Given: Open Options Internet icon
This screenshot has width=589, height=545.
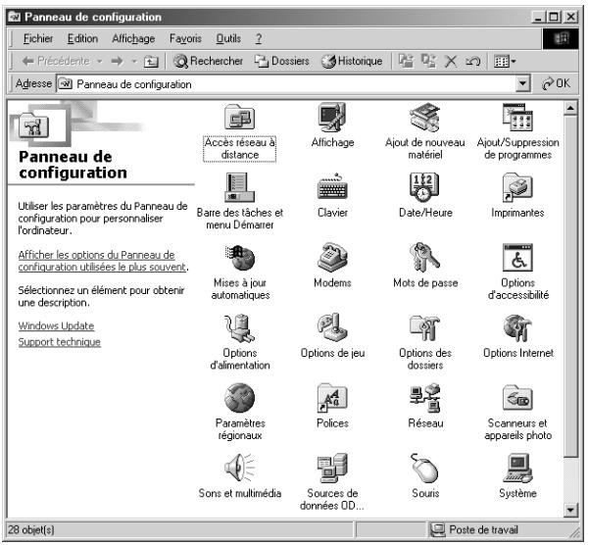Looking at the screenshot, I should click(x=517, y=328).
